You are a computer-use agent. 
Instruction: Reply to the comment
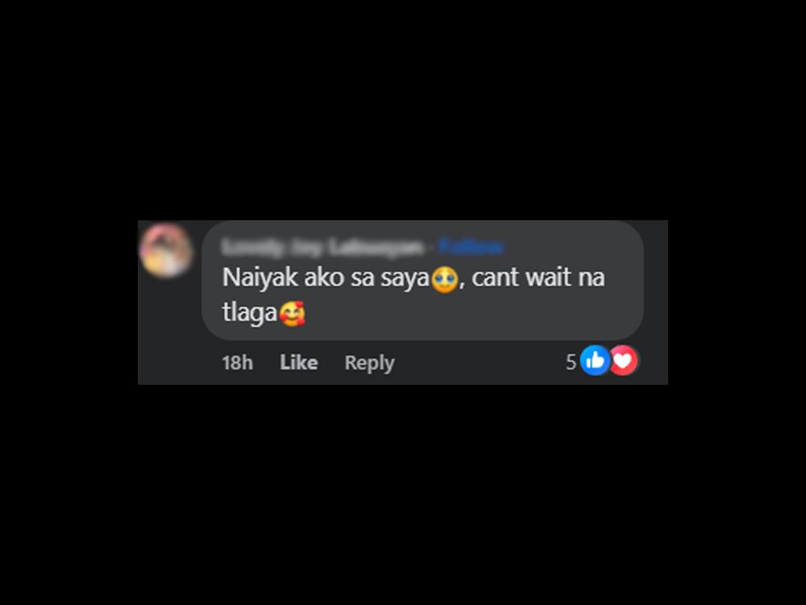(370, 363)
